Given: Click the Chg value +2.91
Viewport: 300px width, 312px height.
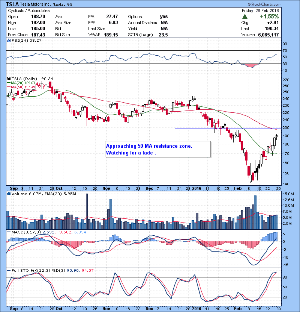Looking at the screenshot, I should [273, 23].
